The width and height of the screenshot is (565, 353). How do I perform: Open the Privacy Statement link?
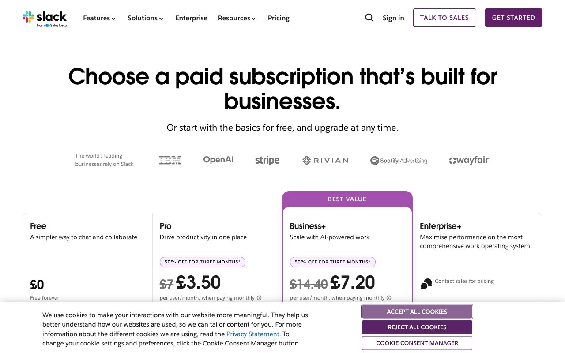[252, 334]
